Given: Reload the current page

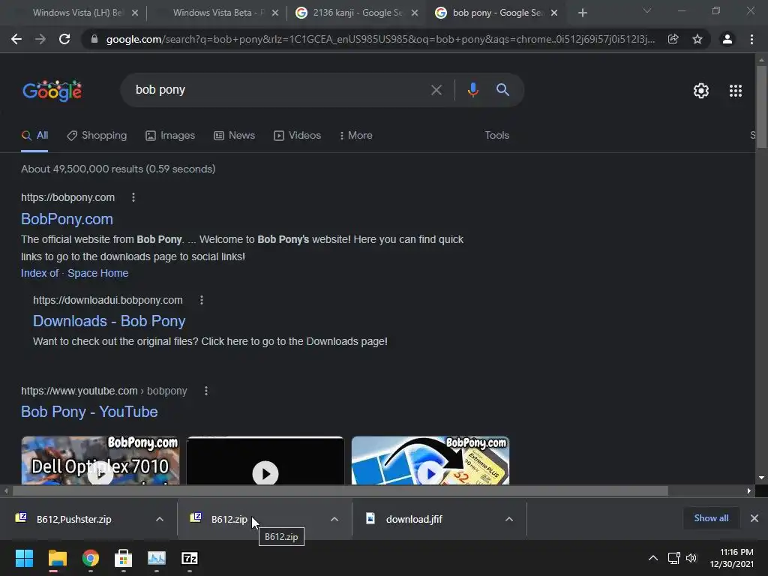Looking at the screenshot, I should point(64,39).
